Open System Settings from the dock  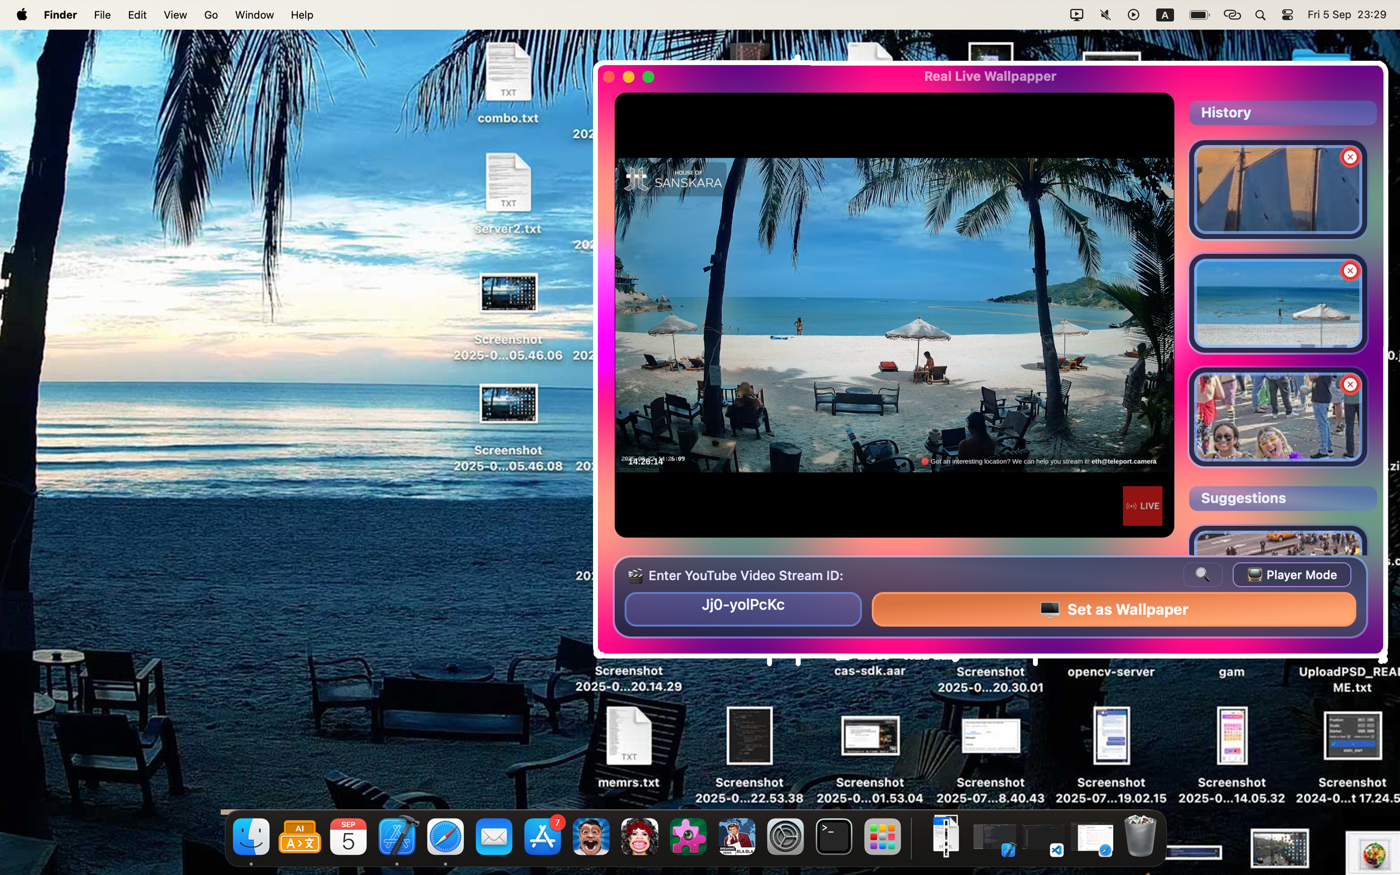coord(785,836)
